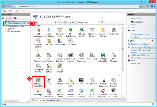Switch to the Features View tab
The height and width of the screenshot is (107, 157).
coord(39,100)
